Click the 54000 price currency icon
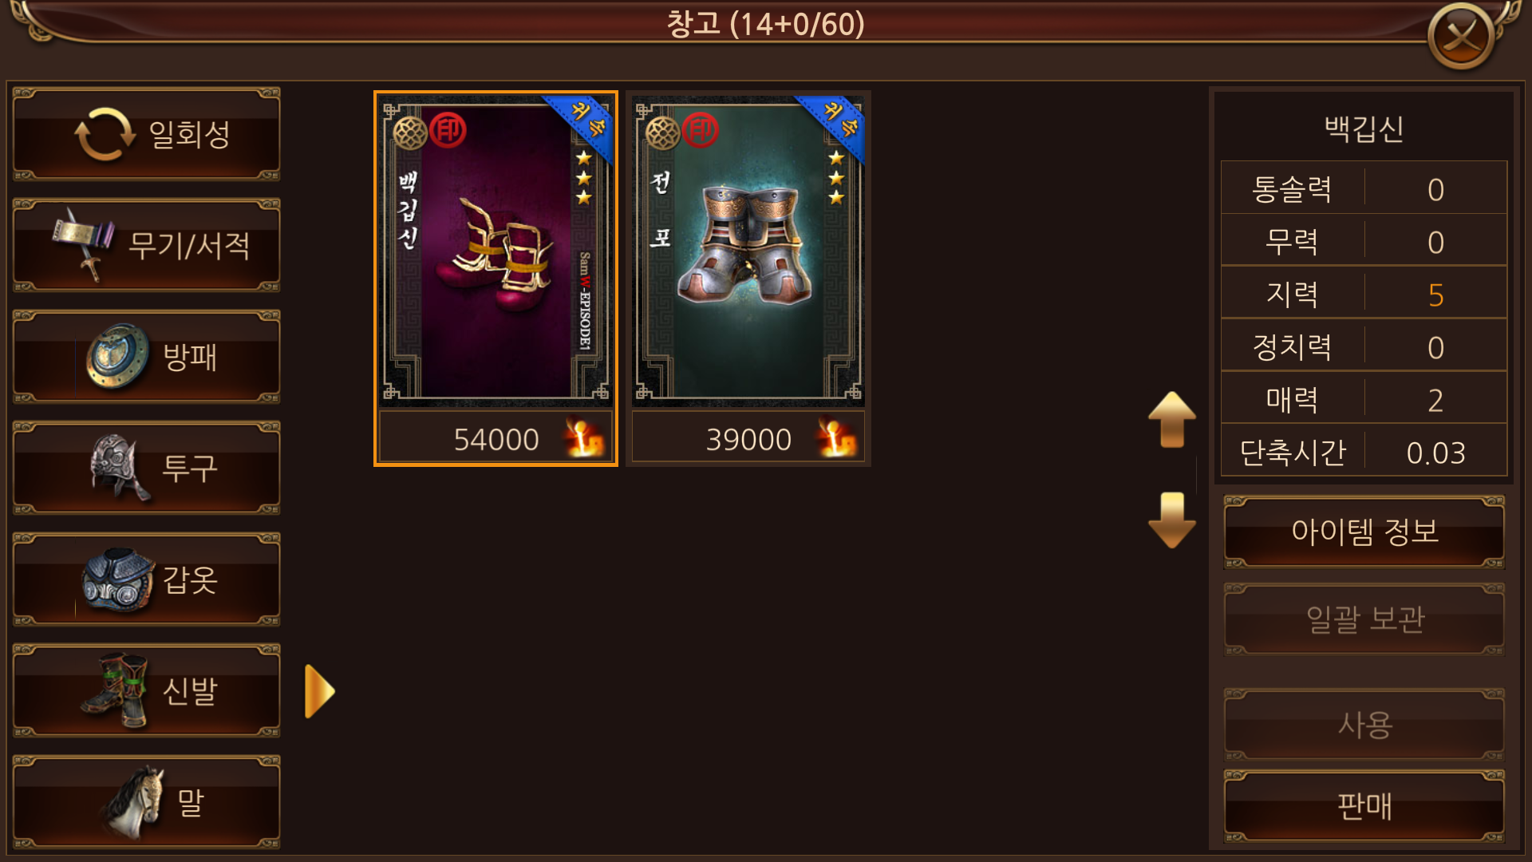 click(584, 438)
